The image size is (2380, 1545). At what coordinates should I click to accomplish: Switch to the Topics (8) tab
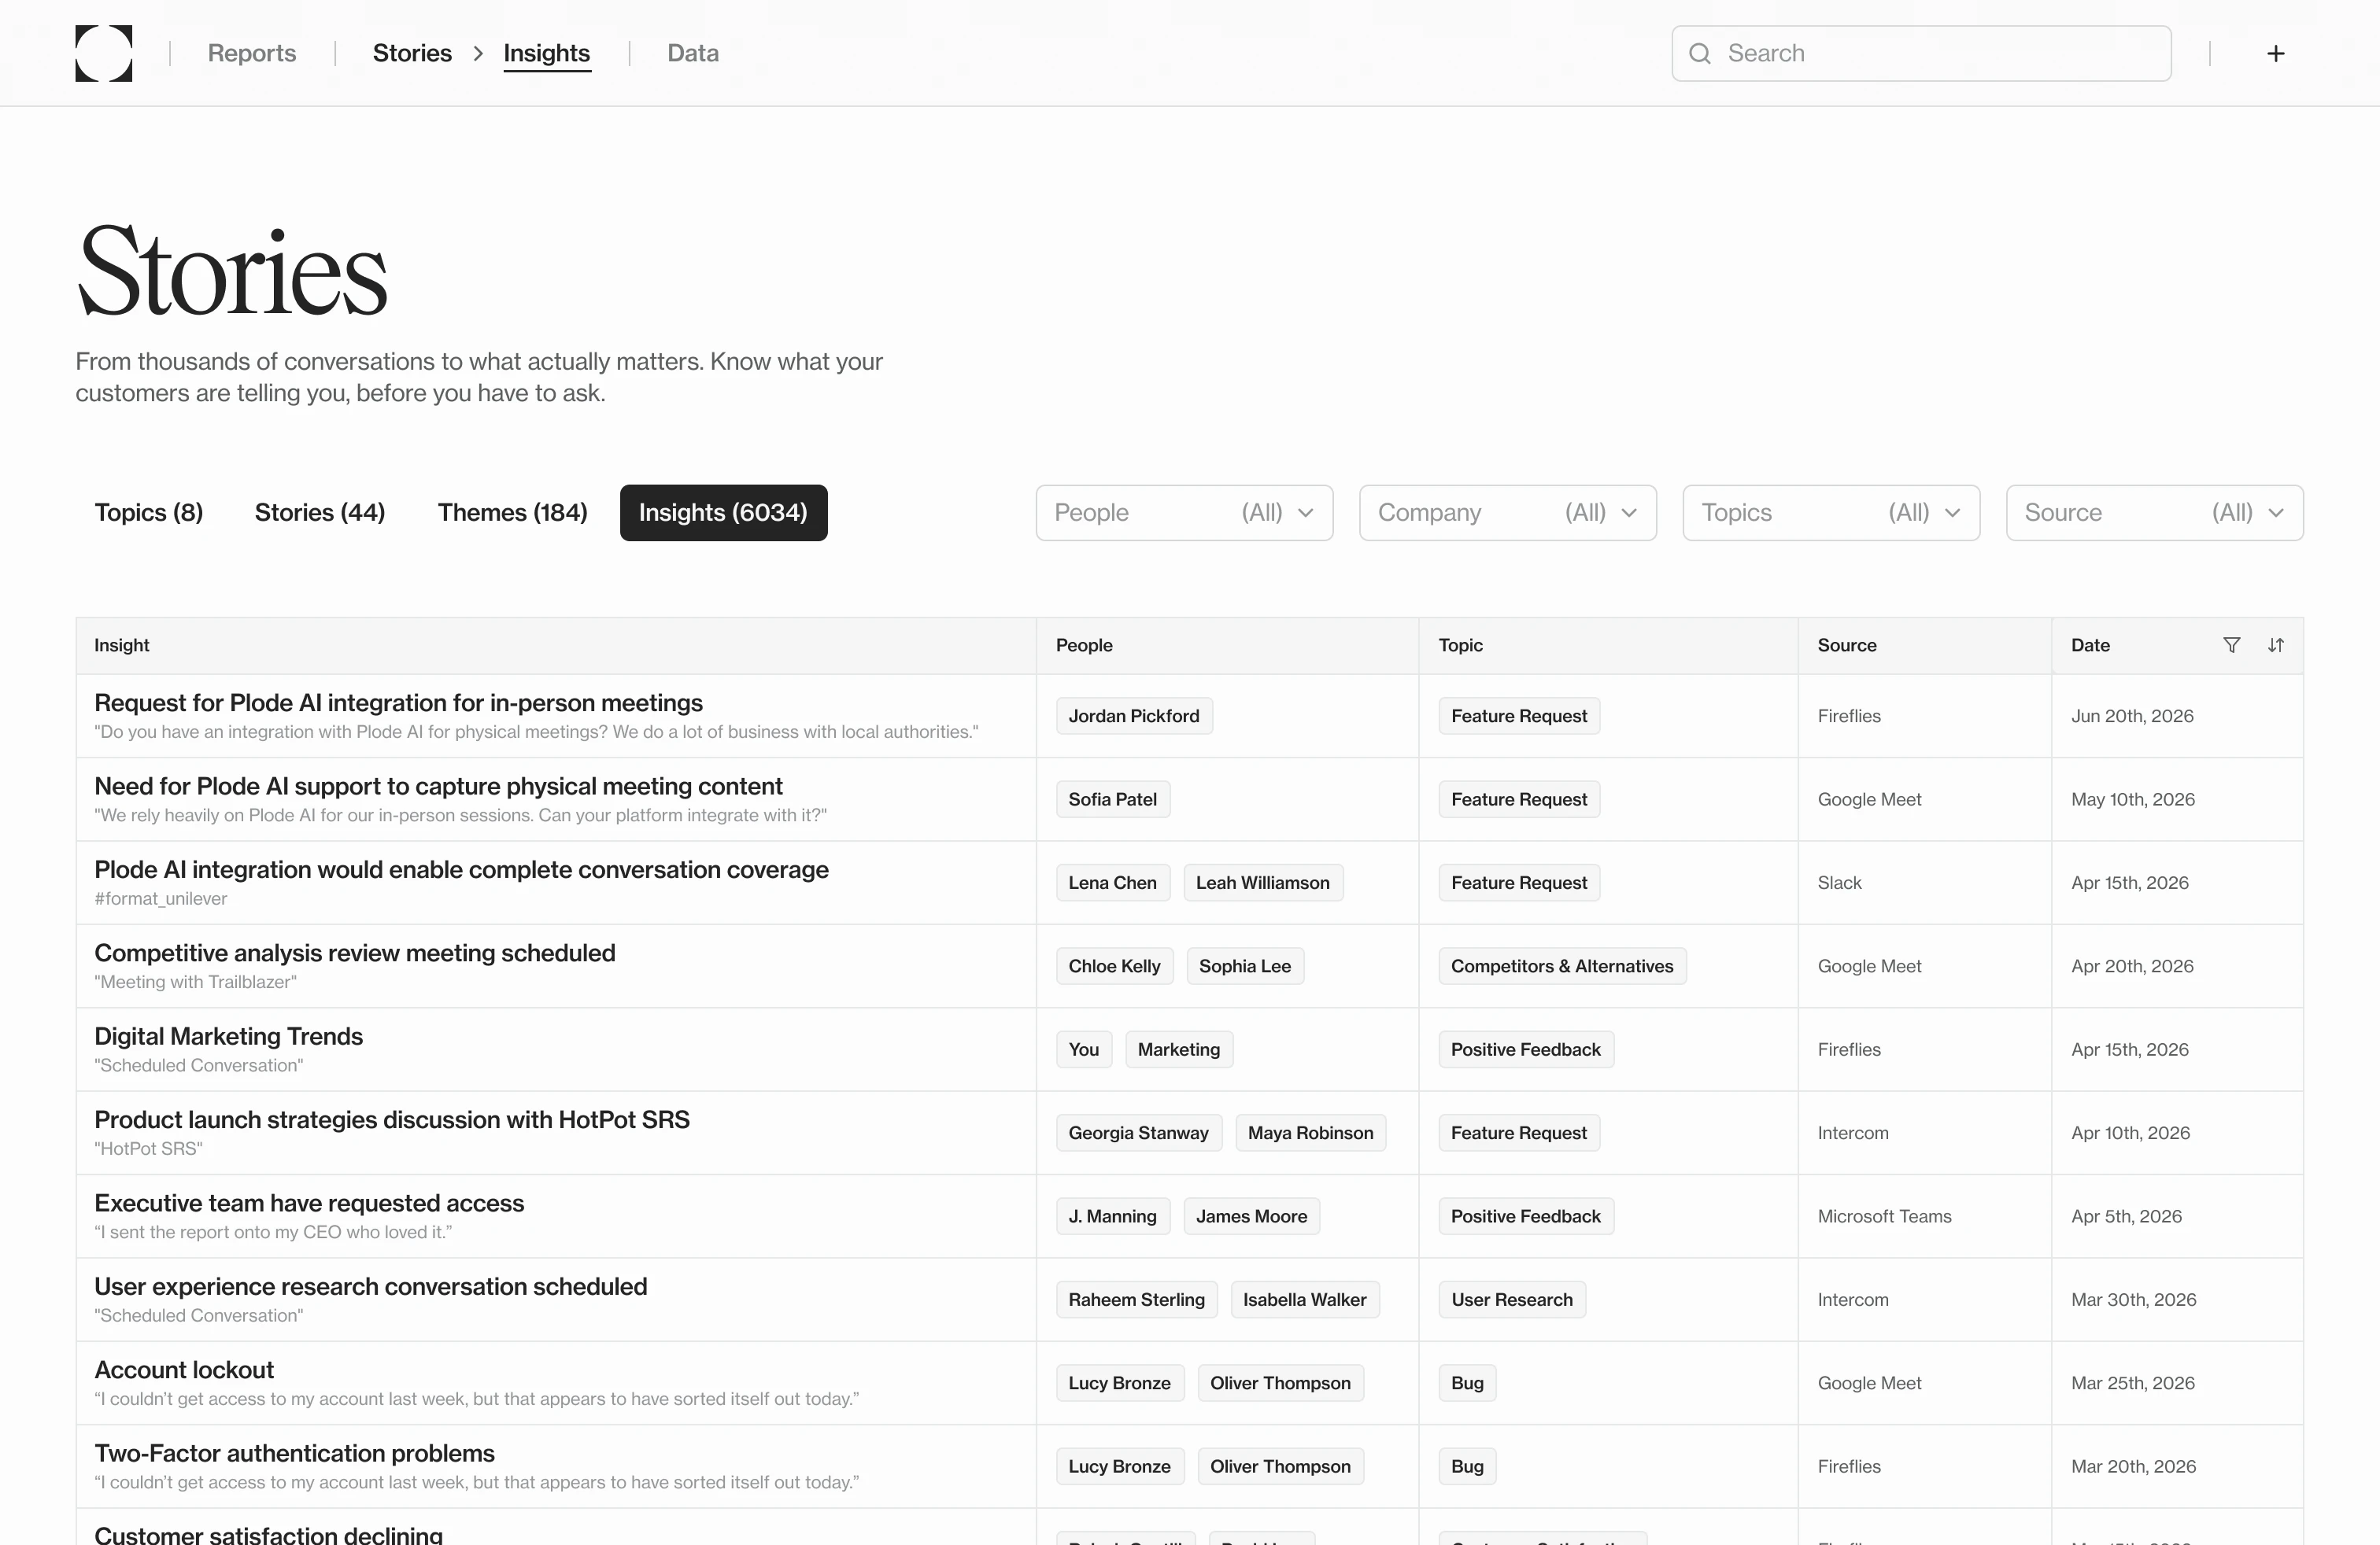coord(149,513)
